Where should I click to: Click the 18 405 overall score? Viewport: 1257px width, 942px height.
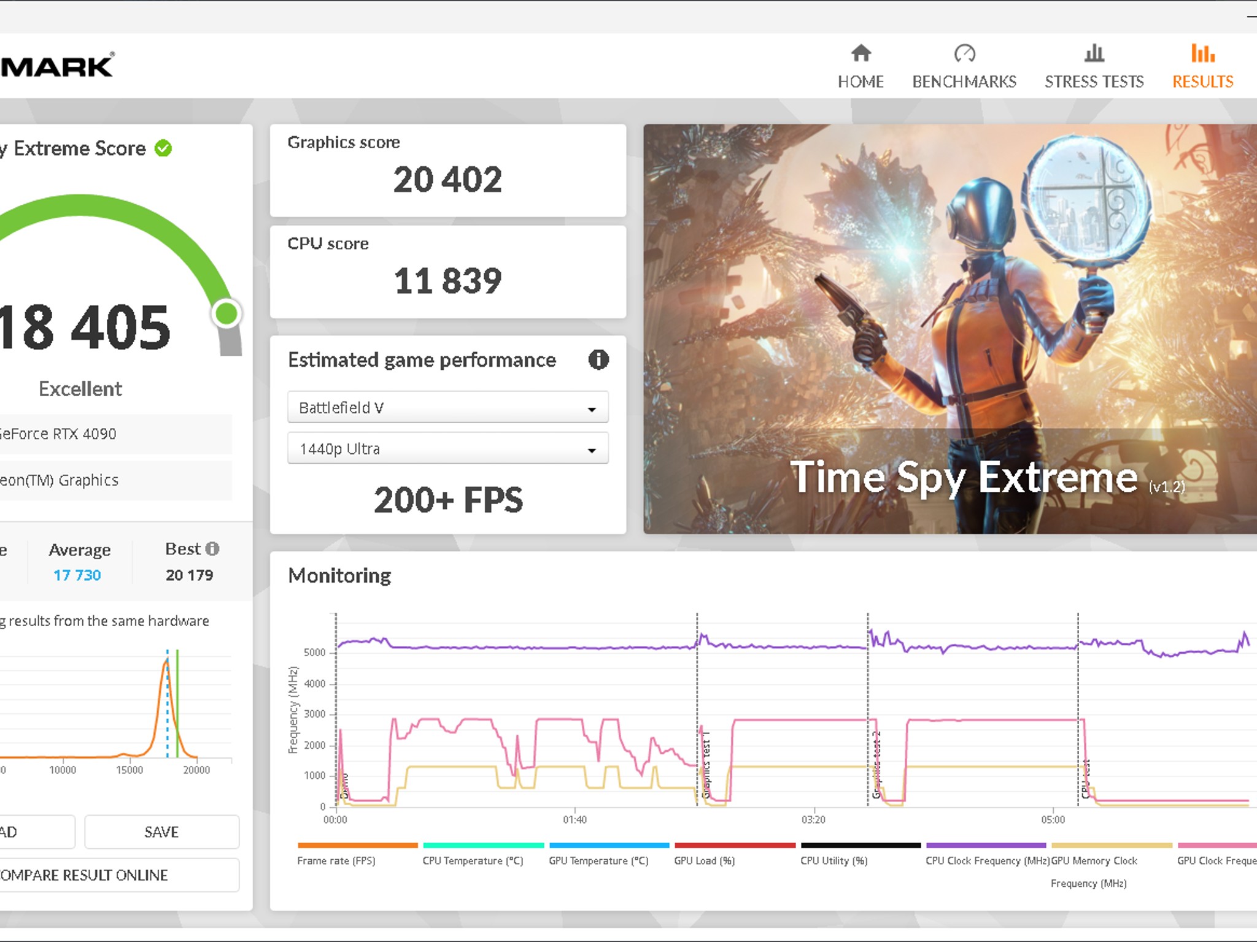point(85,327)
